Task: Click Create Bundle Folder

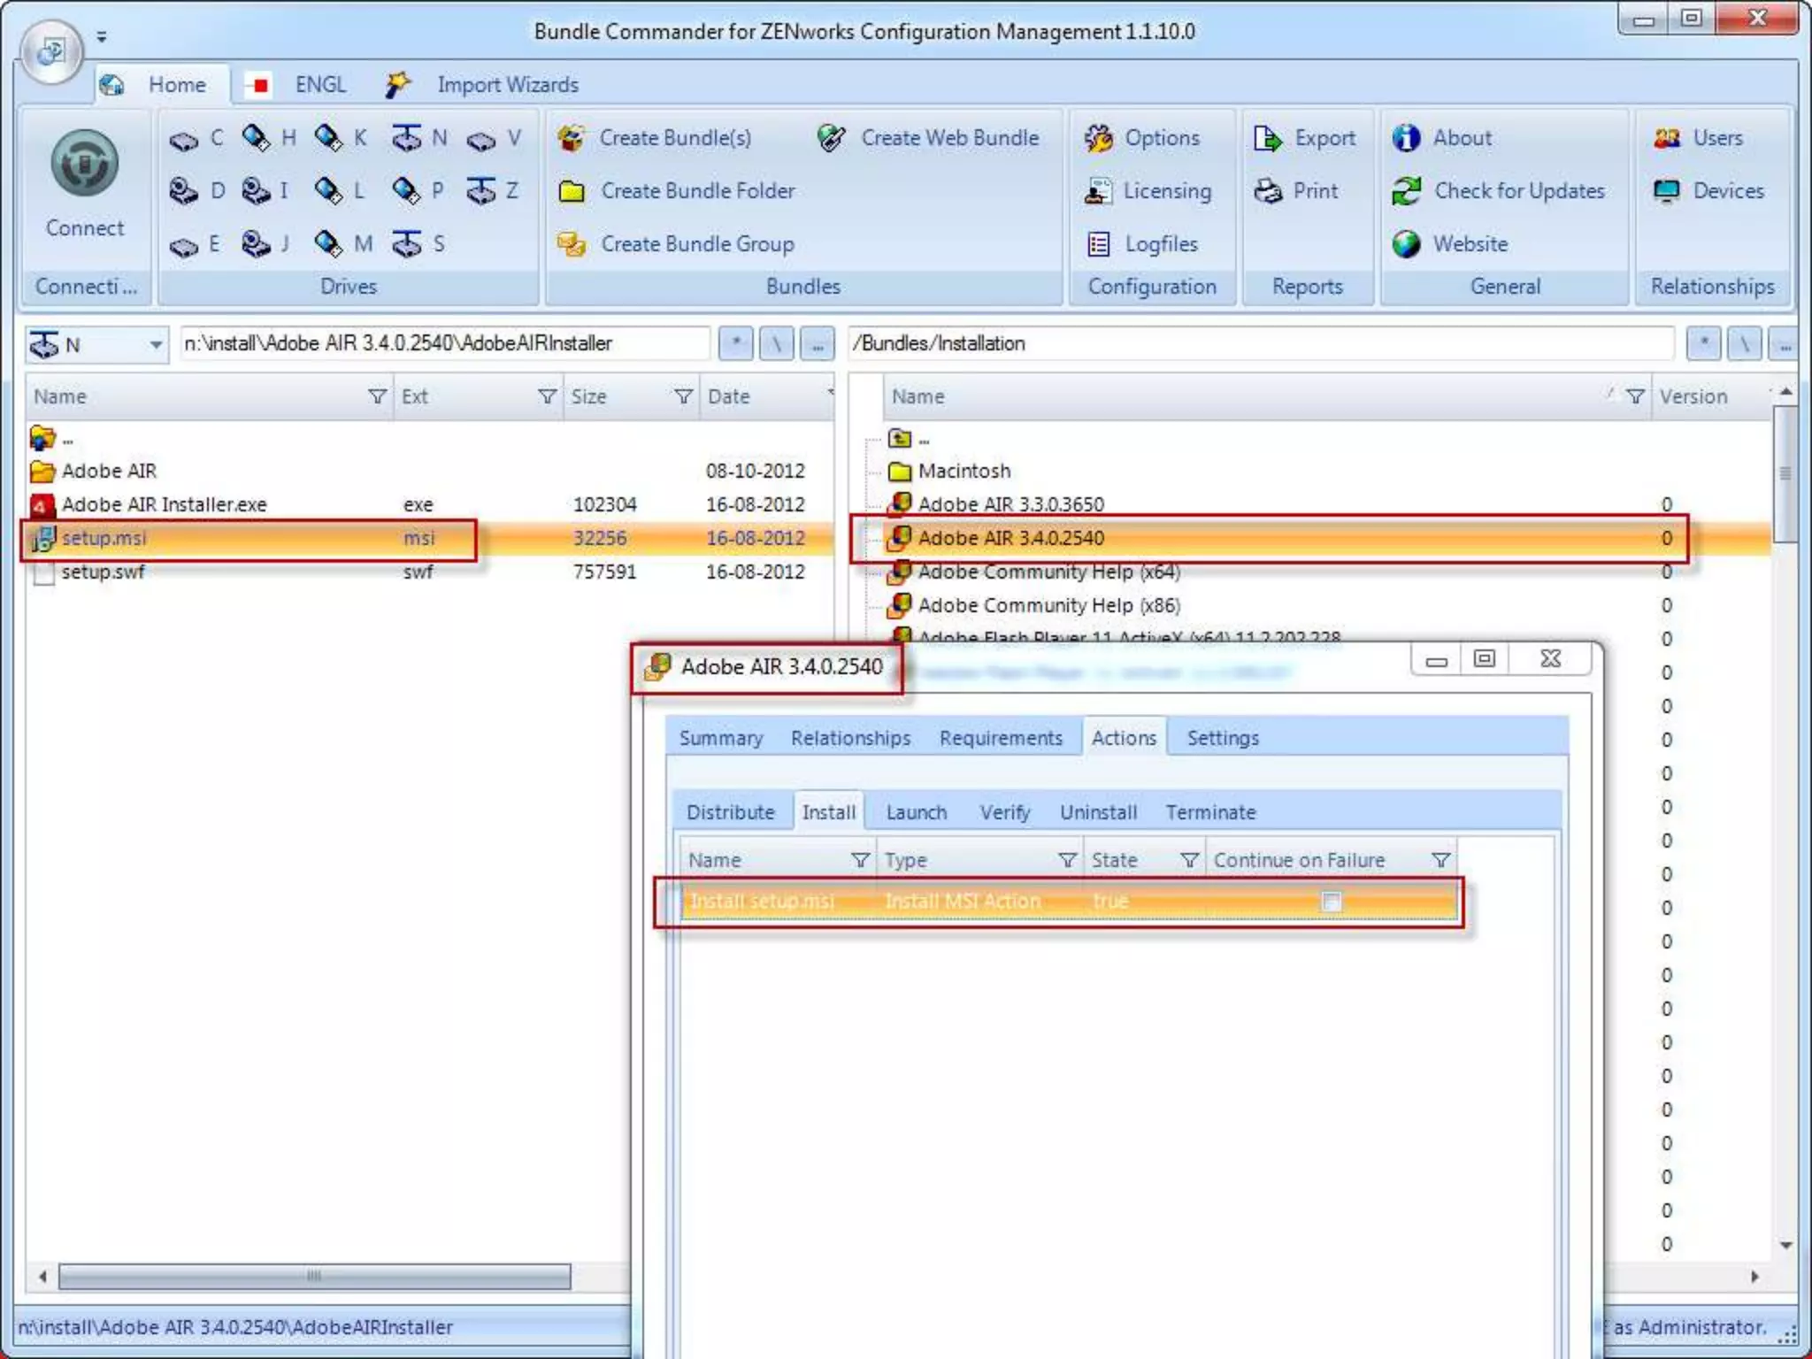Action: [x=697, y=191]
